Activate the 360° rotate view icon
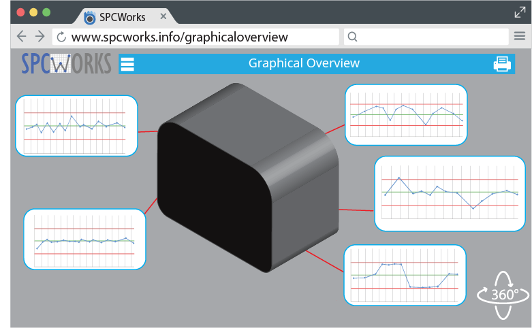 coord(503,295)
